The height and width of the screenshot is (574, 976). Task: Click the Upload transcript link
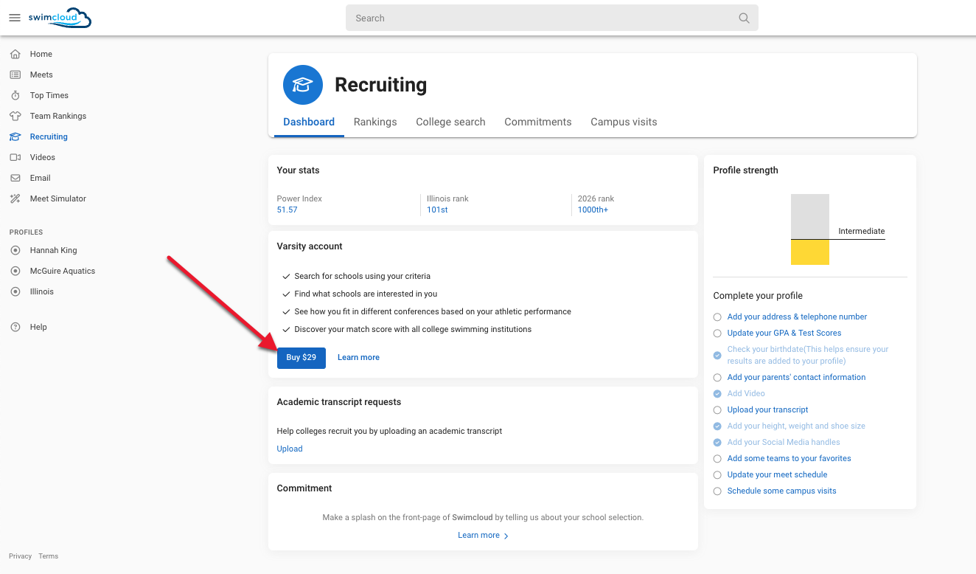[290, 449]
